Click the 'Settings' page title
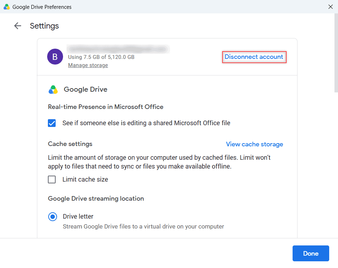The width and height of the screenshot is (338, 268). click(x=44, y=26)
